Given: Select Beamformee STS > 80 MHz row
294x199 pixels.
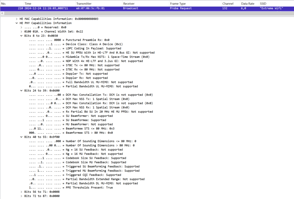Looking at the screenshot, I should pos(71,133).
